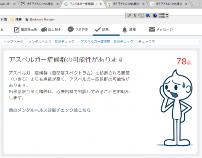202x158 pixels.
Task: Click the A input mode icon in IME bar
Action: (x=135, y=16)
